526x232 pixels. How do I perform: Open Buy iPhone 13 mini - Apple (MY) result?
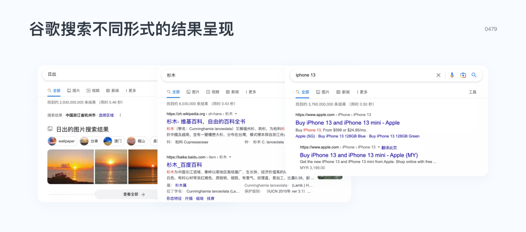[x=359, y=155]
